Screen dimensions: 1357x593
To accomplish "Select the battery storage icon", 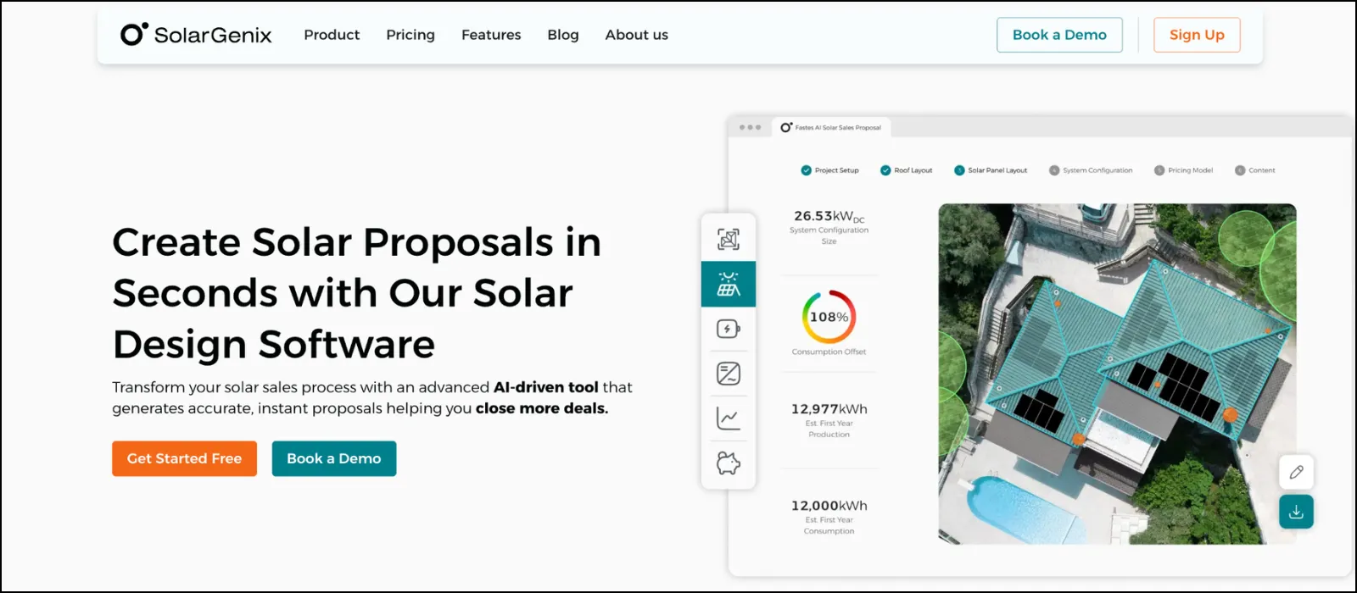I will (x=729, y=329).
